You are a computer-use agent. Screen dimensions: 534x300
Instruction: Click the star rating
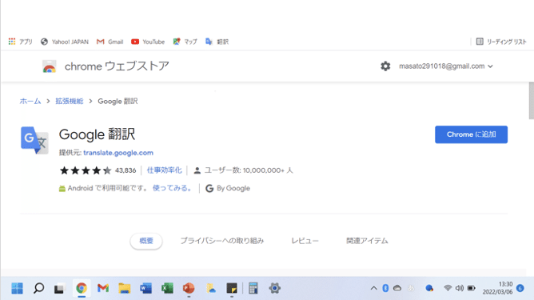click(x=86, y=170)
